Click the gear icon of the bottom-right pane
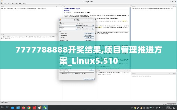This screenshot has height=110, width=177. click(x=170, y=74)
